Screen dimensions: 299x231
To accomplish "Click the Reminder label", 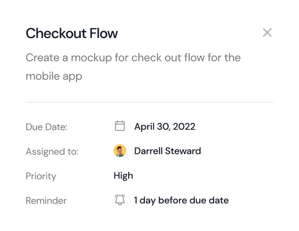I will [46, 201].
